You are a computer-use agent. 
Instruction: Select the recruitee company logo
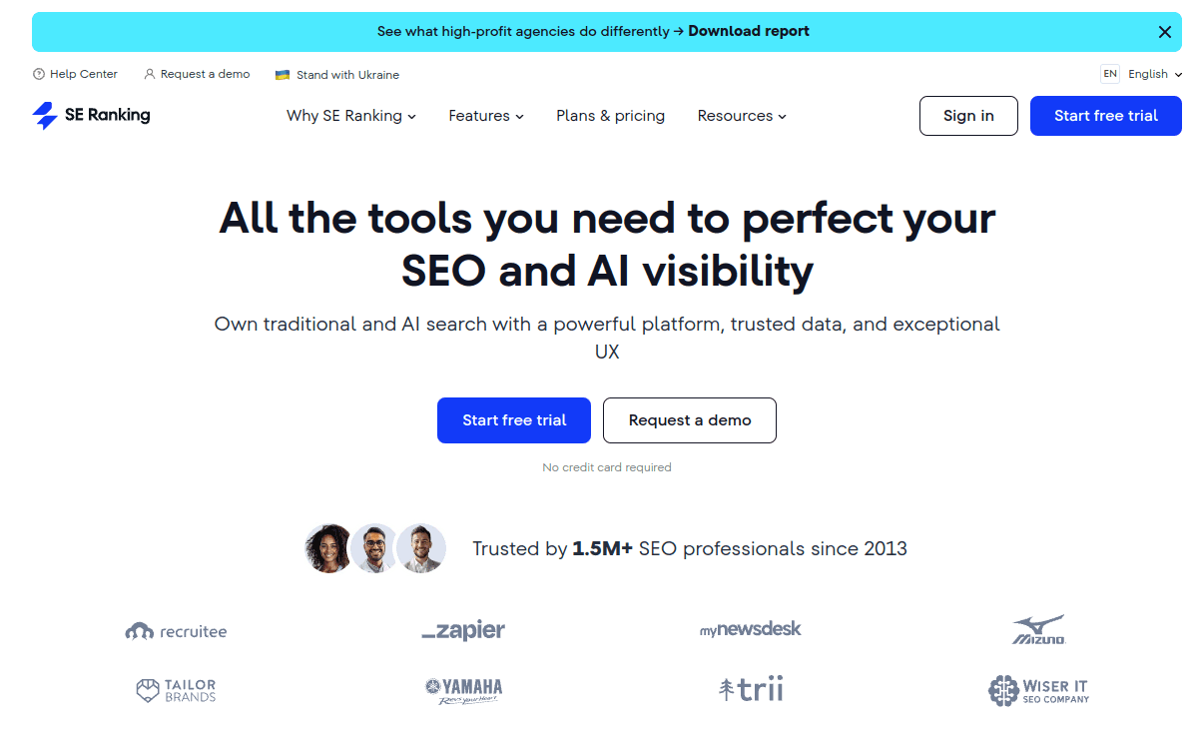(x=176, y=630)
